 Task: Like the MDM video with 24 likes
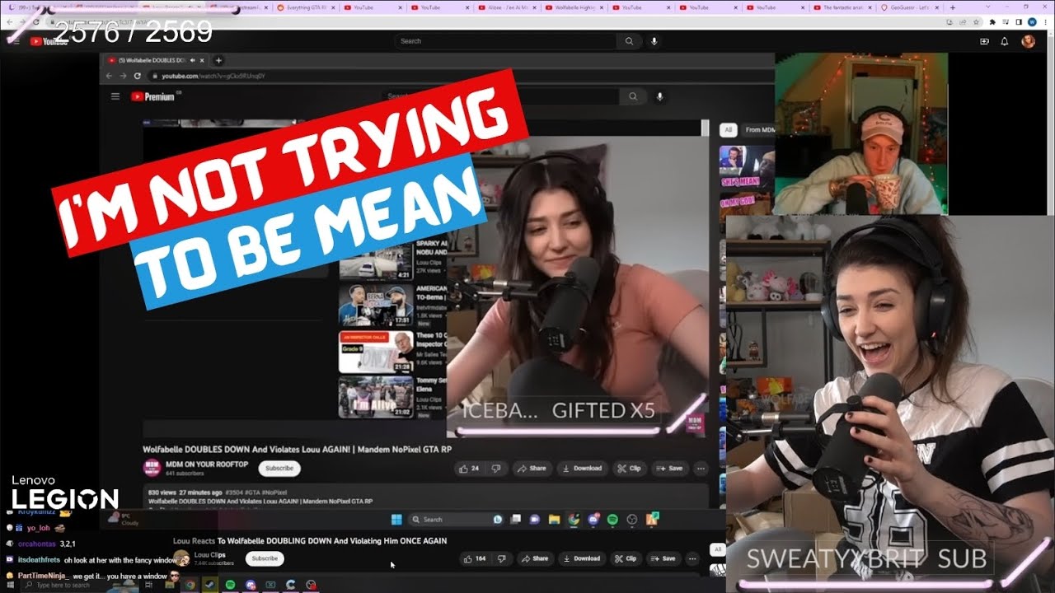[469, 468]
